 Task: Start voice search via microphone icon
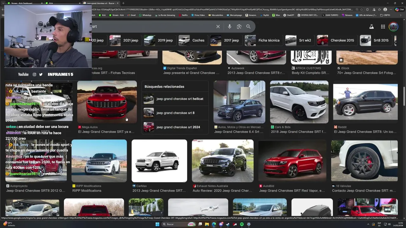pos(230,27)
